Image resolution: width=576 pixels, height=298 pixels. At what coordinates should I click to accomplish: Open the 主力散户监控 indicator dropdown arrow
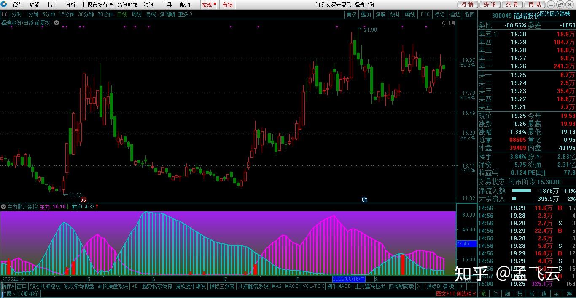(x=3, y=207)
